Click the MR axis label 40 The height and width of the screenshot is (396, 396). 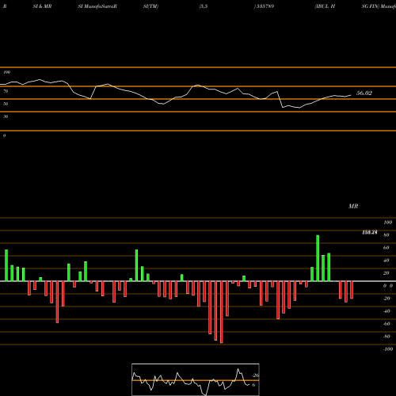click(386, 261)
